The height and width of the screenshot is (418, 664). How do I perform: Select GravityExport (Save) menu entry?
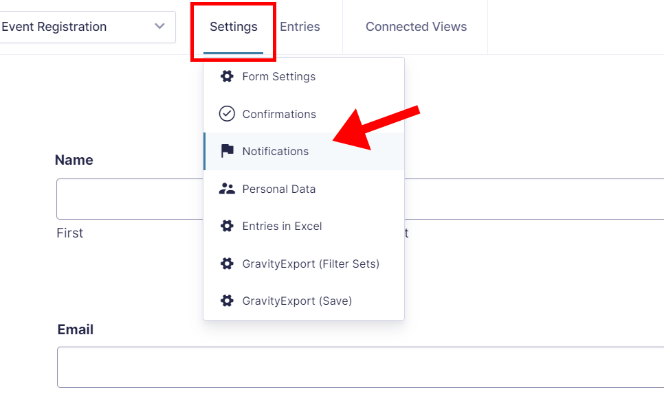point(297,301)
